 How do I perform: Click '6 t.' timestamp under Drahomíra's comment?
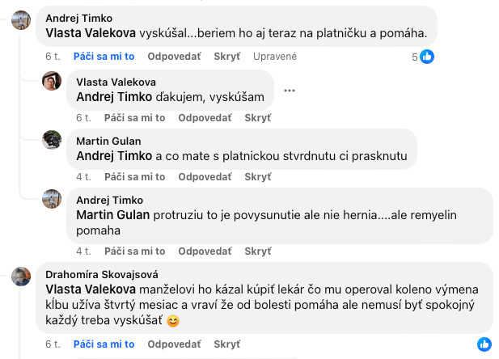click(53, 344)
